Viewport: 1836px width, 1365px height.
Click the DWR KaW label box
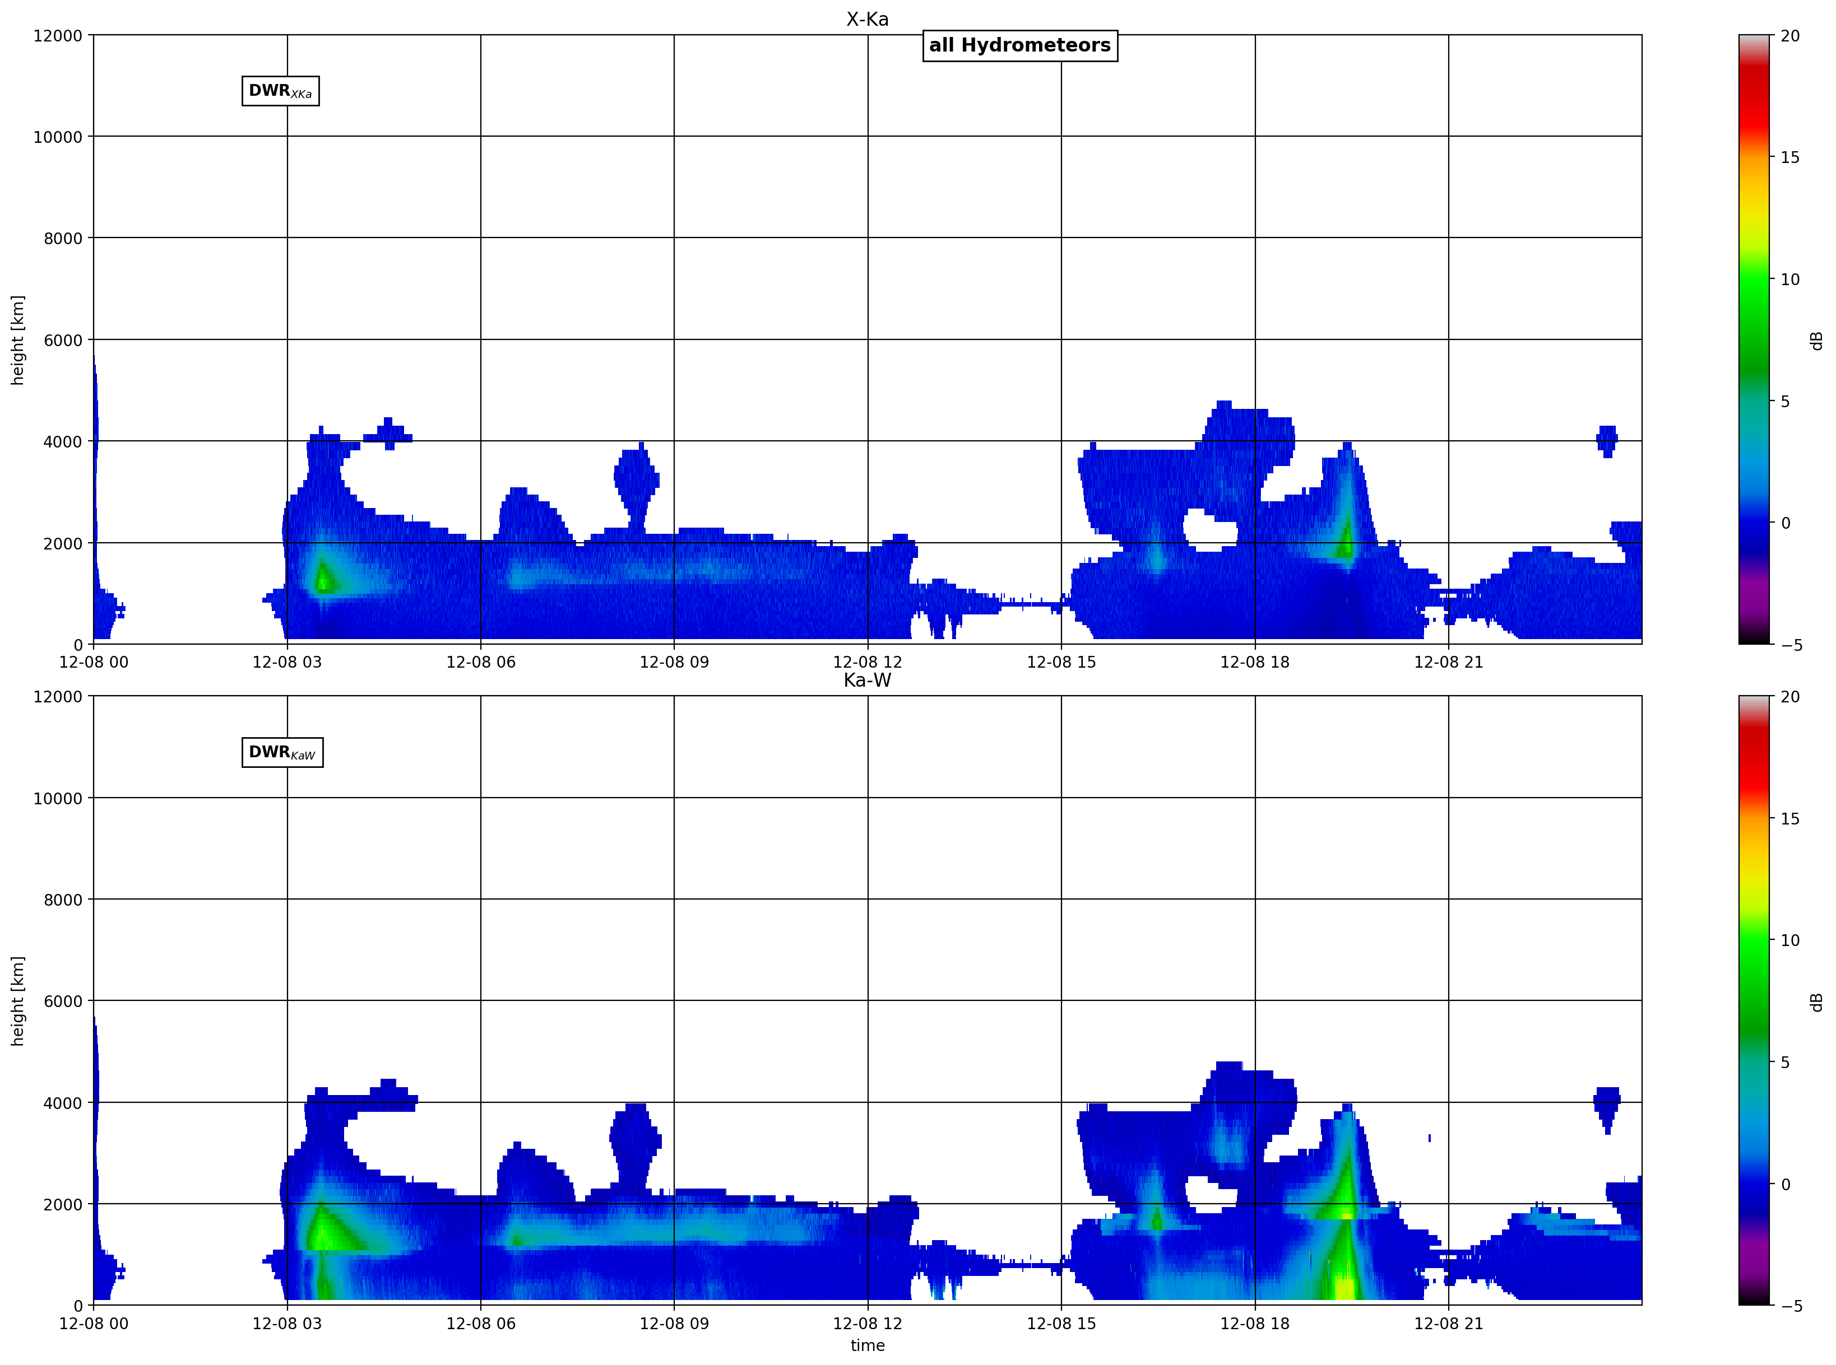[x=282, y=752]
